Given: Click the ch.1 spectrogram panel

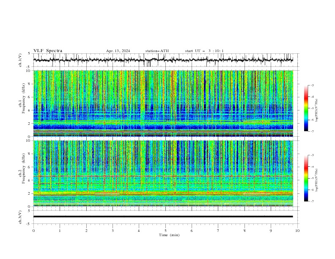Looking at the screenshot, I should [163, 103].
